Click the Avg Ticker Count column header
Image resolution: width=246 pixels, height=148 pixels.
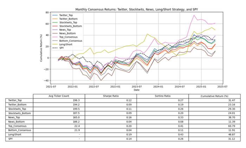[x=59, y=96]
